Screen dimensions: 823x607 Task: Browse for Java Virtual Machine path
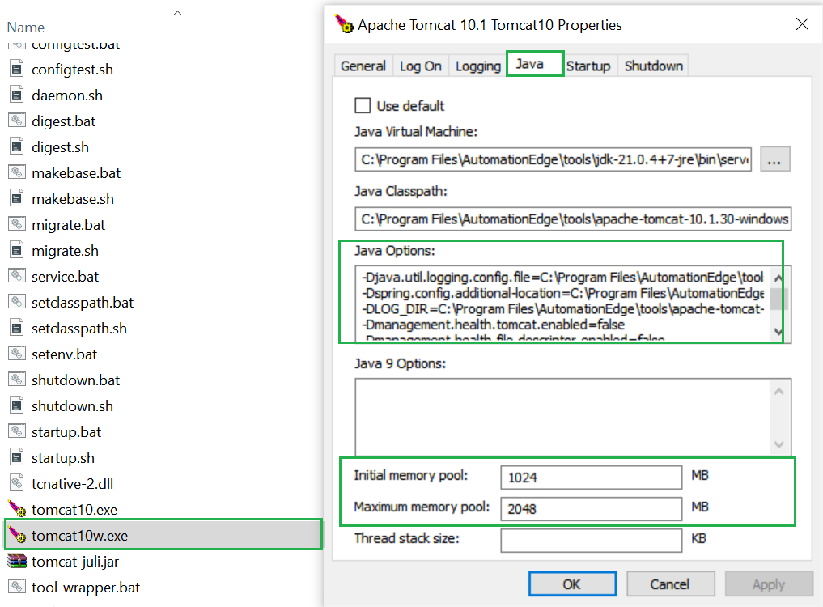coord(774,159)
